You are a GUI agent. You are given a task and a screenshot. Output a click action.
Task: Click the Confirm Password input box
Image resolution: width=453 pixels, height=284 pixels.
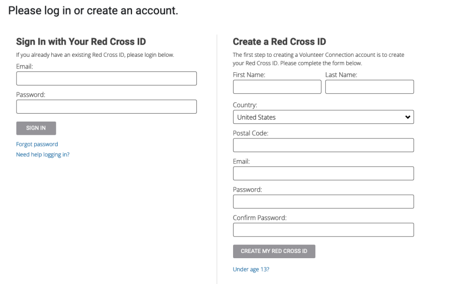coord(323,230)
